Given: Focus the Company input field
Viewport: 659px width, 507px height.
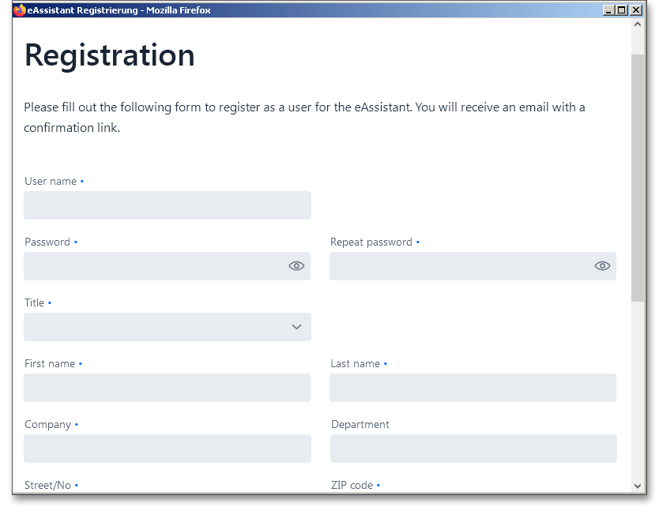Looking at the screenshot, I should point(167,449).
